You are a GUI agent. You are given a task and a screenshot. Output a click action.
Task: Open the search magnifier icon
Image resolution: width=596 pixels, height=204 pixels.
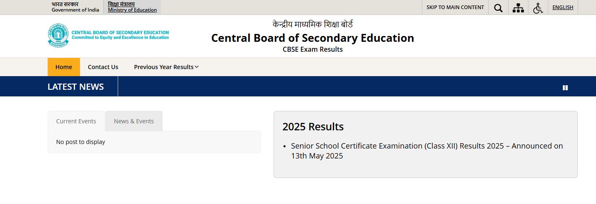(498, 7)
